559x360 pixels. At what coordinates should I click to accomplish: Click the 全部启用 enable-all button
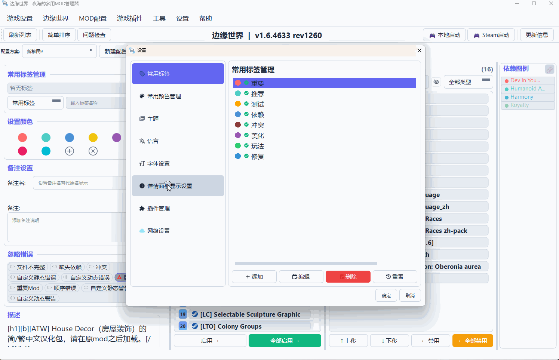coord(285,341)
